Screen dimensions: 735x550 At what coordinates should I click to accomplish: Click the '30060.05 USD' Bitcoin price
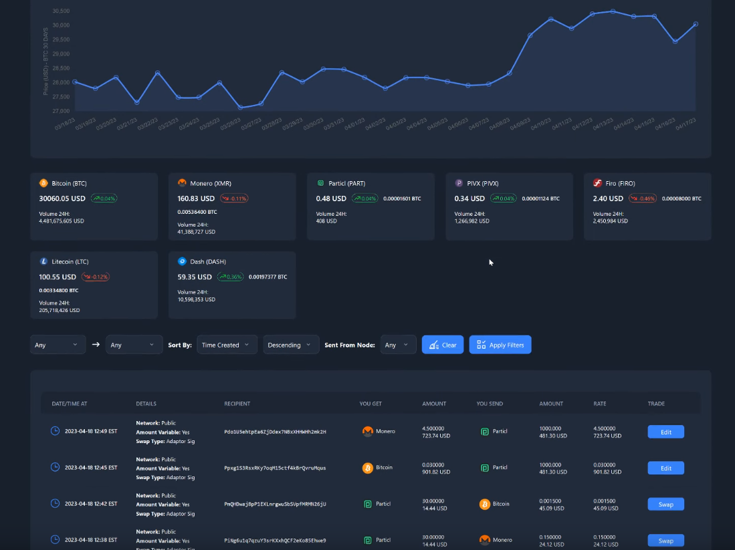(62, 198)
